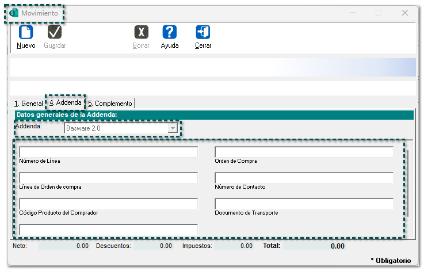Screen dimensions: 424x271
Task: Focus the Documento de Transporte field
Action: [304, 204]
